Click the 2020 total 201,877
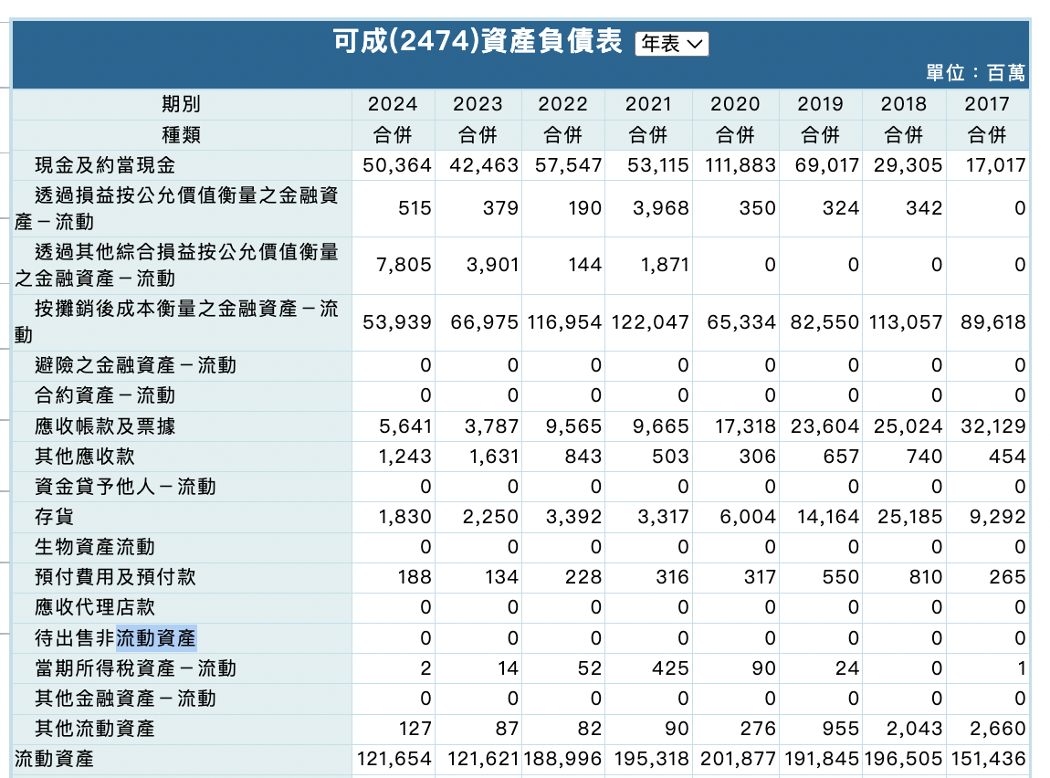 (738, 759)
